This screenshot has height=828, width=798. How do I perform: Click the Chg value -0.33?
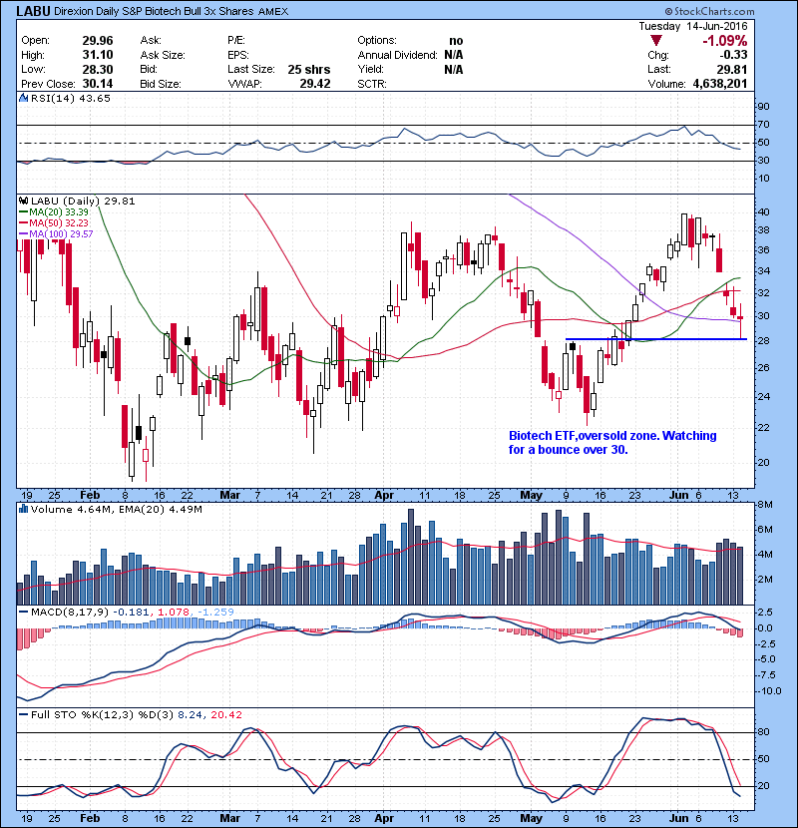click(x=734, y=55)
